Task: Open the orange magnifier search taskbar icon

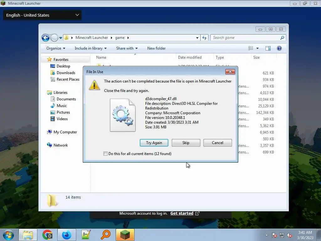Action: point(106,235)
